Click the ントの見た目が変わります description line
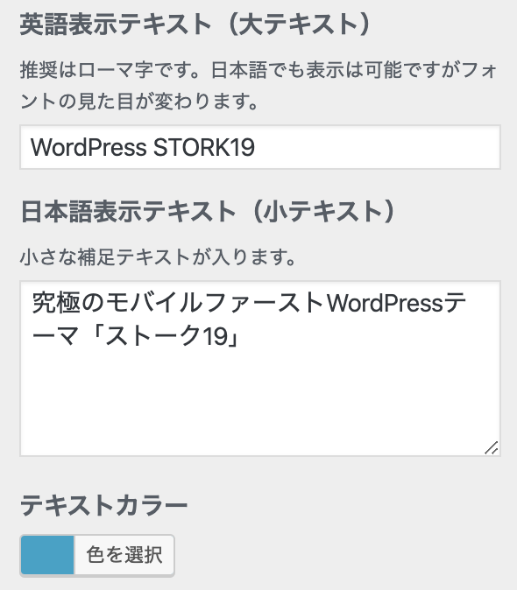 click(x=139, y=102)
